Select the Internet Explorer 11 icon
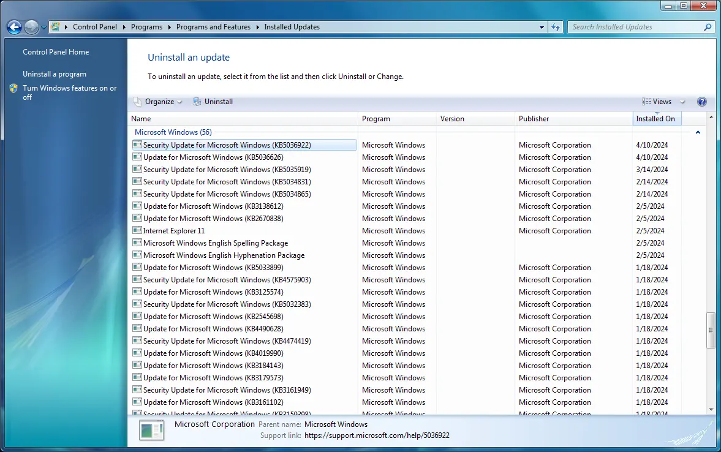The width and height of the screenshot is (721, 452). point(137,231)
